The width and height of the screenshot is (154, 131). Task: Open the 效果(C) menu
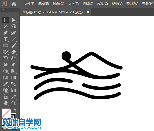click(x=102, y=4)
